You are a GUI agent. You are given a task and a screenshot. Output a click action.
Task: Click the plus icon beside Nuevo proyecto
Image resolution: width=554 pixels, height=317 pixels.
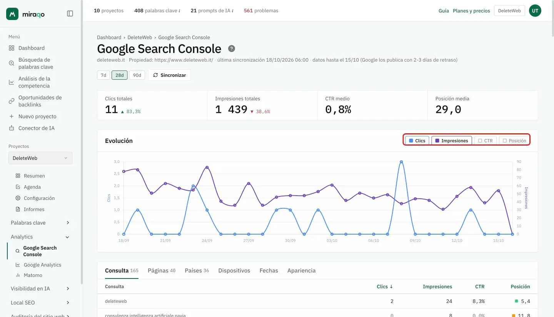point(12,116)
